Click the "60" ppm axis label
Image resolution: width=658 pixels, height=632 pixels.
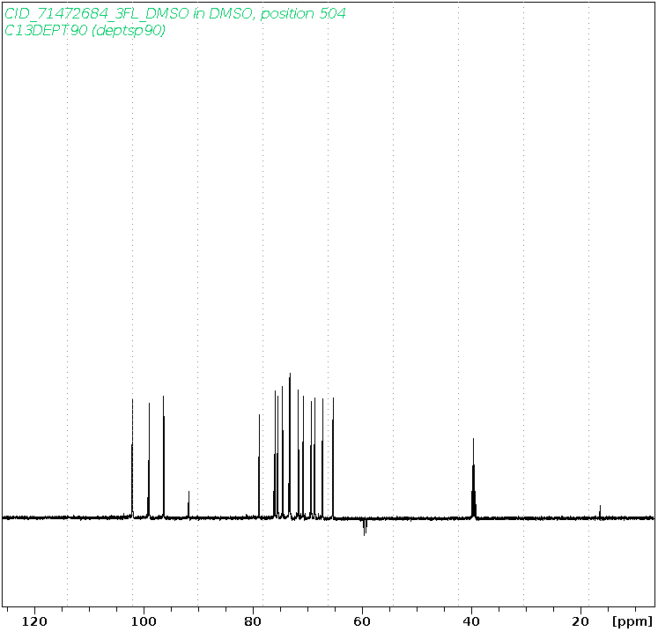(362, 621)
